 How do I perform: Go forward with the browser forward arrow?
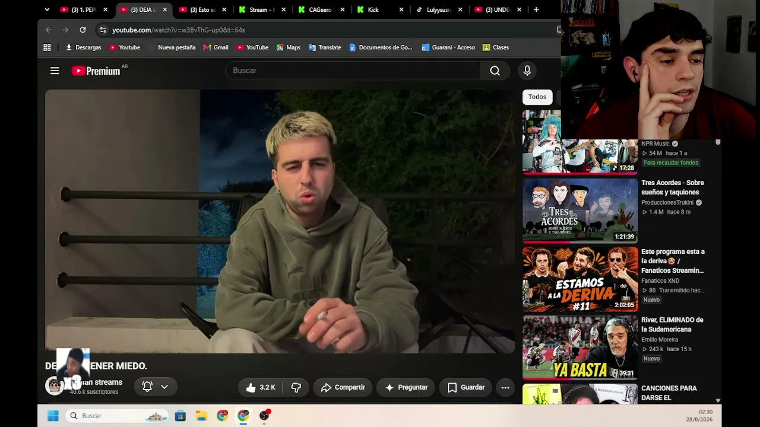pos(65,30)
